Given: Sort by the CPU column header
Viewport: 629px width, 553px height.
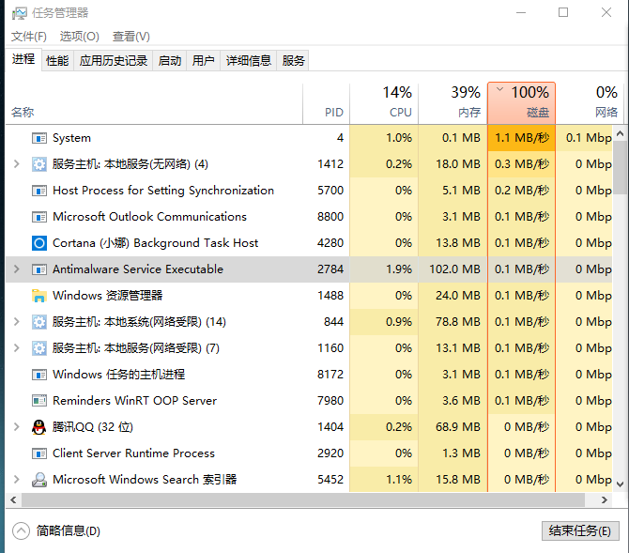Looking at the screenshot, I should 384,103.
